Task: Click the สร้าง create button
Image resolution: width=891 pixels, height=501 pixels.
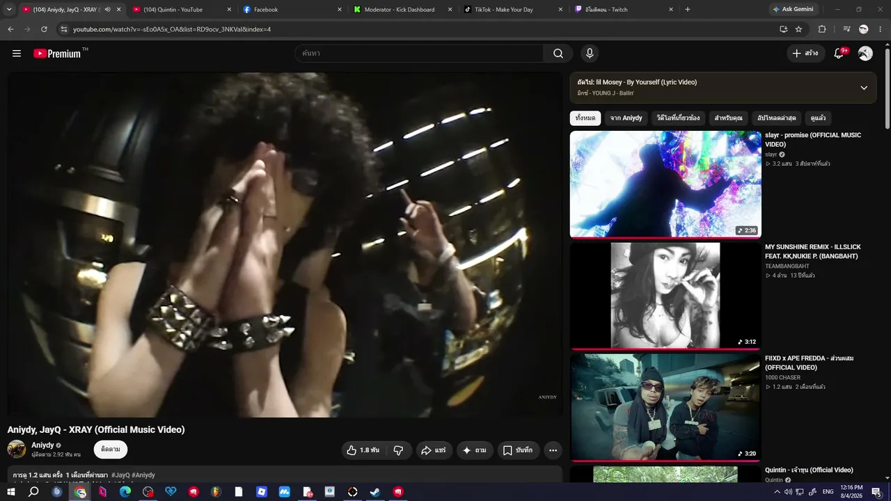Action: tap(805, 54)
